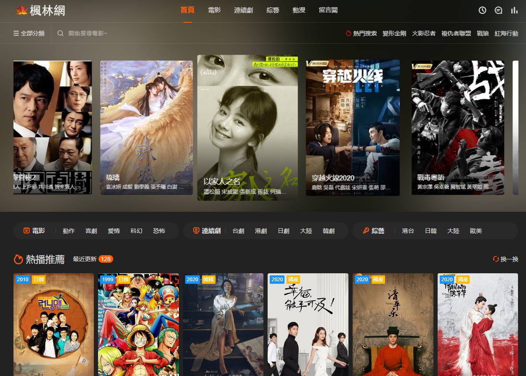Open rankings bar chart icon

tap(514, 11)
